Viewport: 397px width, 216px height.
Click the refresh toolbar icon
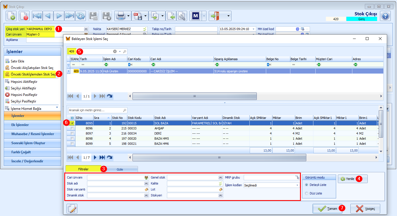80,16
